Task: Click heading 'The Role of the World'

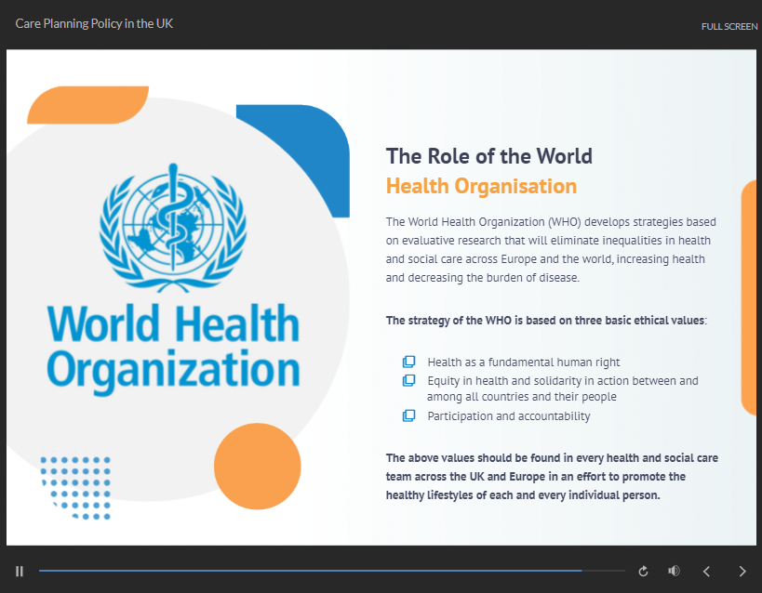Action: pyautogui.click(x=488, y=156)
